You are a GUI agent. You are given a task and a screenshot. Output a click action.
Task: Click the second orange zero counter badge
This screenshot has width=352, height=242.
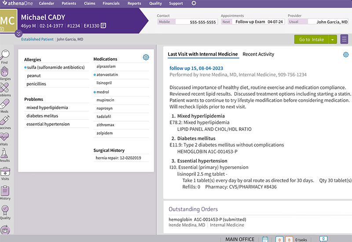pos(289,239)
